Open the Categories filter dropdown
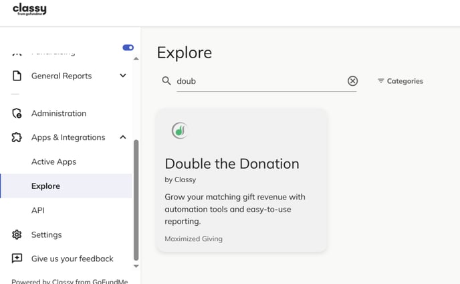460x284 pixels. (400, 81)
